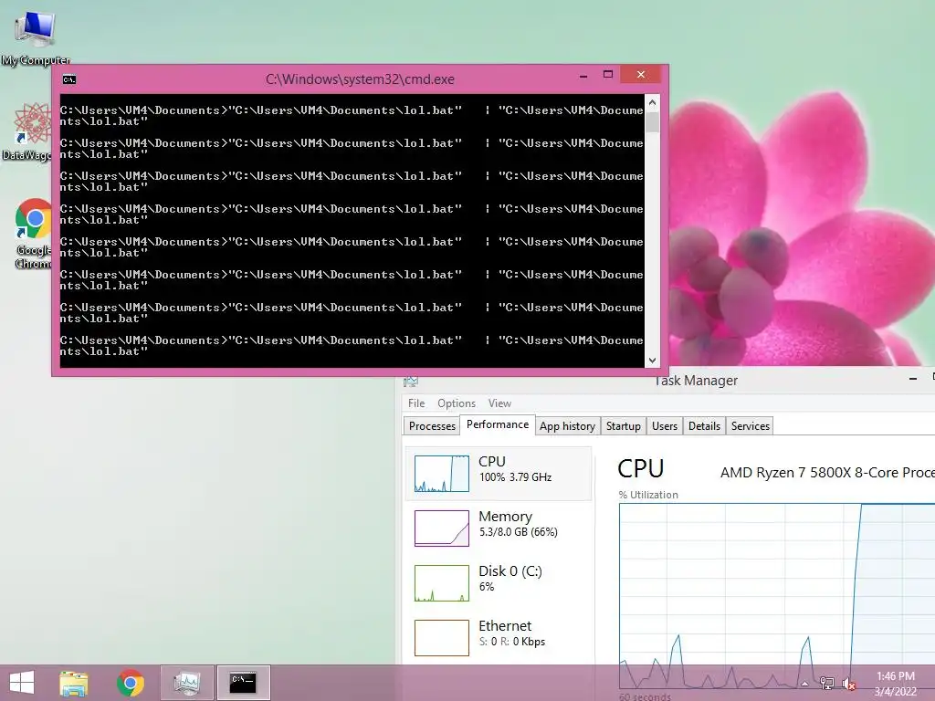This screenshot has height=701, width=935.
Task: Launch Chrome from the taskbar
Action: pos(131,683)
